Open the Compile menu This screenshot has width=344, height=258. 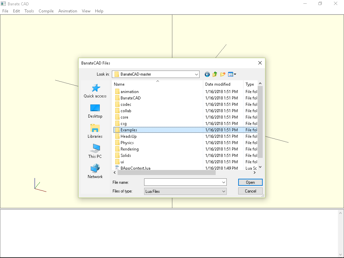coord(46,11)
